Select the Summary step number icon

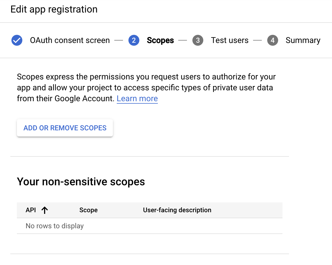click(x=273, y=40)
